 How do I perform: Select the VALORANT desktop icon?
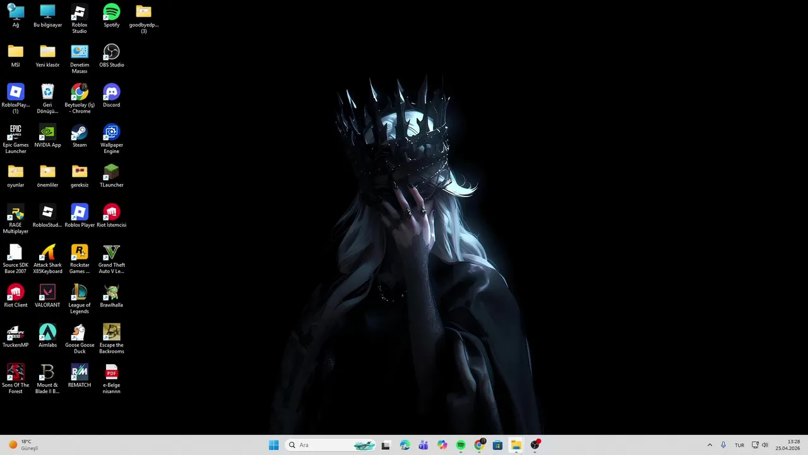(47, 296)
